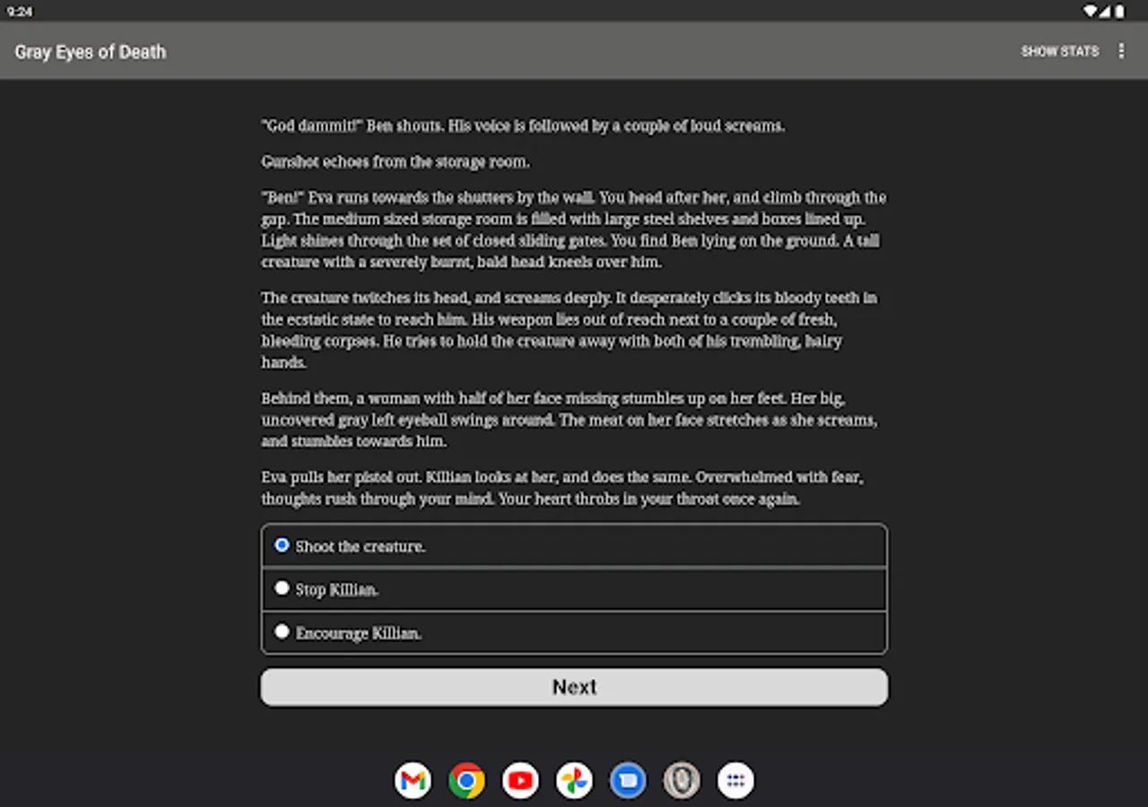1148x807 pixels.
Task: Open the blue Messages app icon
Action: 628,781
